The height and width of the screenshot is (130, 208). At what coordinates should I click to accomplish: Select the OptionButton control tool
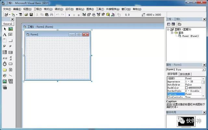point(10,46)
